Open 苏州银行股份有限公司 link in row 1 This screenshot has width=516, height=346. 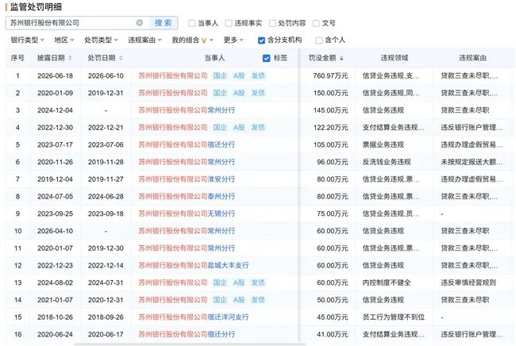pyautogui.click(x=173, y=75)
